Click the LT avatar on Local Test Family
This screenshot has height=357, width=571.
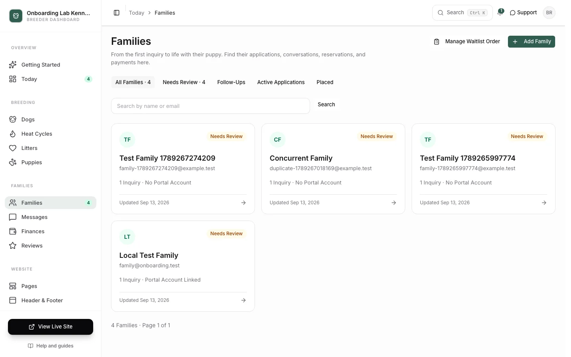click(x=127, y=237)
